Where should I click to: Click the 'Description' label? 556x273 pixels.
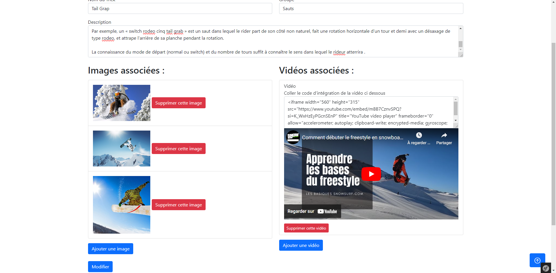[x=99, y=22]
